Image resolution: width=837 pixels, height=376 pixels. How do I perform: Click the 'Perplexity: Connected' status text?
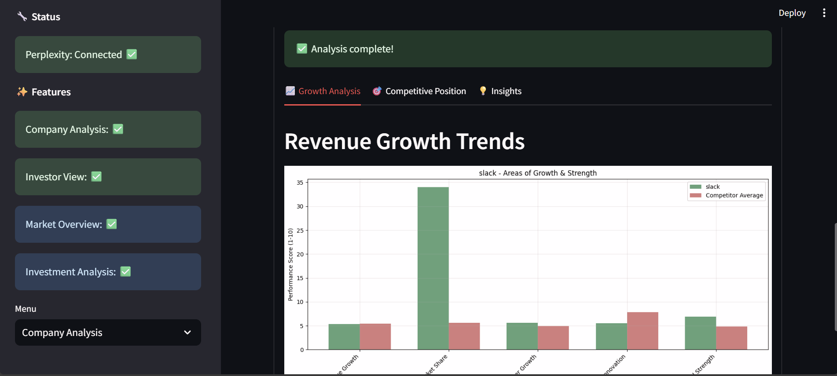73,55
